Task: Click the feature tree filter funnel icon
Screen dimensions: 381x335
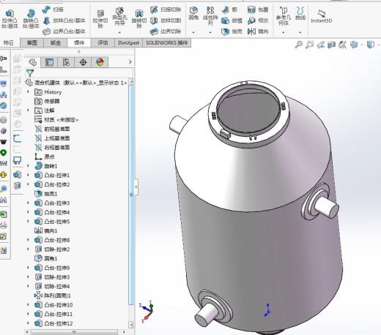Action: (30, 73)
